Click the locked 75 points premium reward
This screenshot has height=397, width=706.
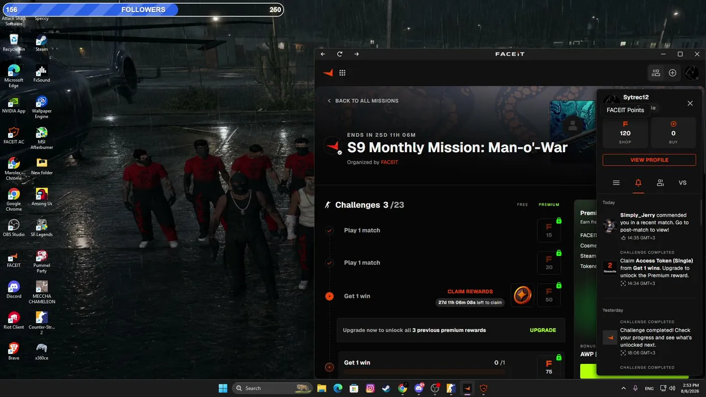point(549,367)
